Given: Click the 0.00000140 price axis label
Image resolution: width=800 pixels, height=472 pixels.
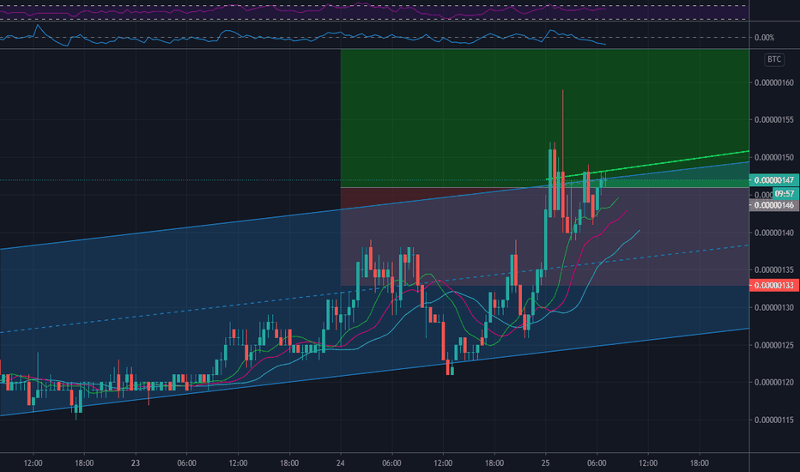Looking at the screenshot, I should tap(774, 233).
